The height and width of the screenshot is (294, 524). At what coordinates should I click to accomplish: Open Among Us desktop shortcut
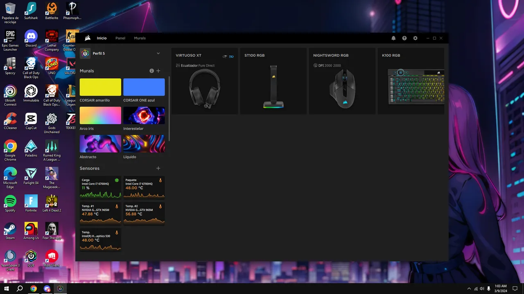[x=31, y=231]
